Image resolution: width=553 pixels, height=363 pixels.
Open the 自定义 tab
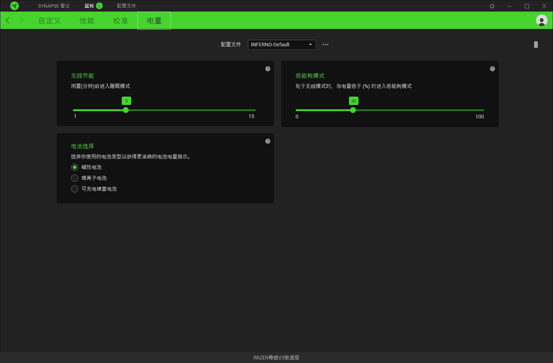coord(50,21)
